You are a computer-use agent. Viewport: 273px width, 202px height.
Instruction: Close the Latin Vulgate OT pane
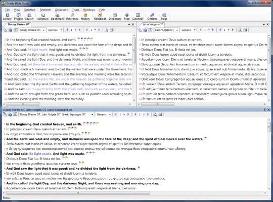268,25
